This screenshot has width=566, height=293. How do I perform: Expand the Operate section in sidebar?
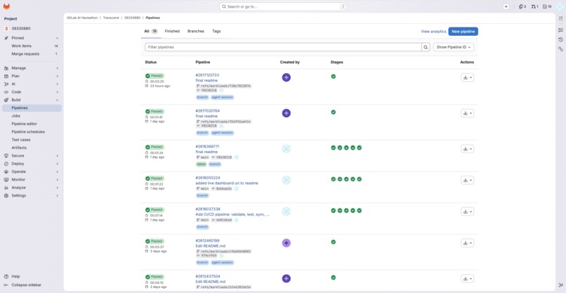pyautogui.click(x=32, y=171)
